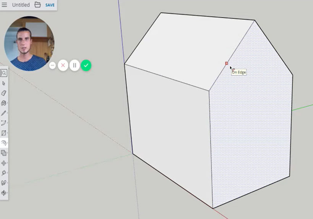This screenshot has width=313, height=219.
Task: Finish recording with green checkmark
Action: 86,66
